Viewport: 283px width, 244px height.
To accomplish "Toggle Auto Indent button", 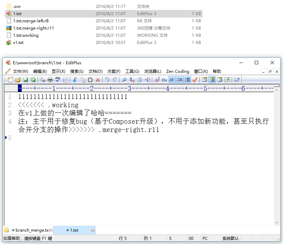I will [180, 80].
